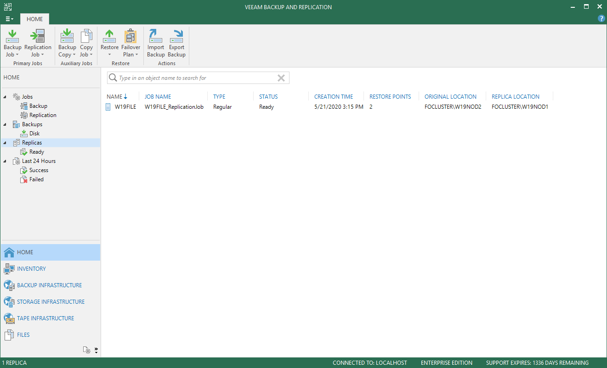Sort by the Creation Time column

(334, 97)
